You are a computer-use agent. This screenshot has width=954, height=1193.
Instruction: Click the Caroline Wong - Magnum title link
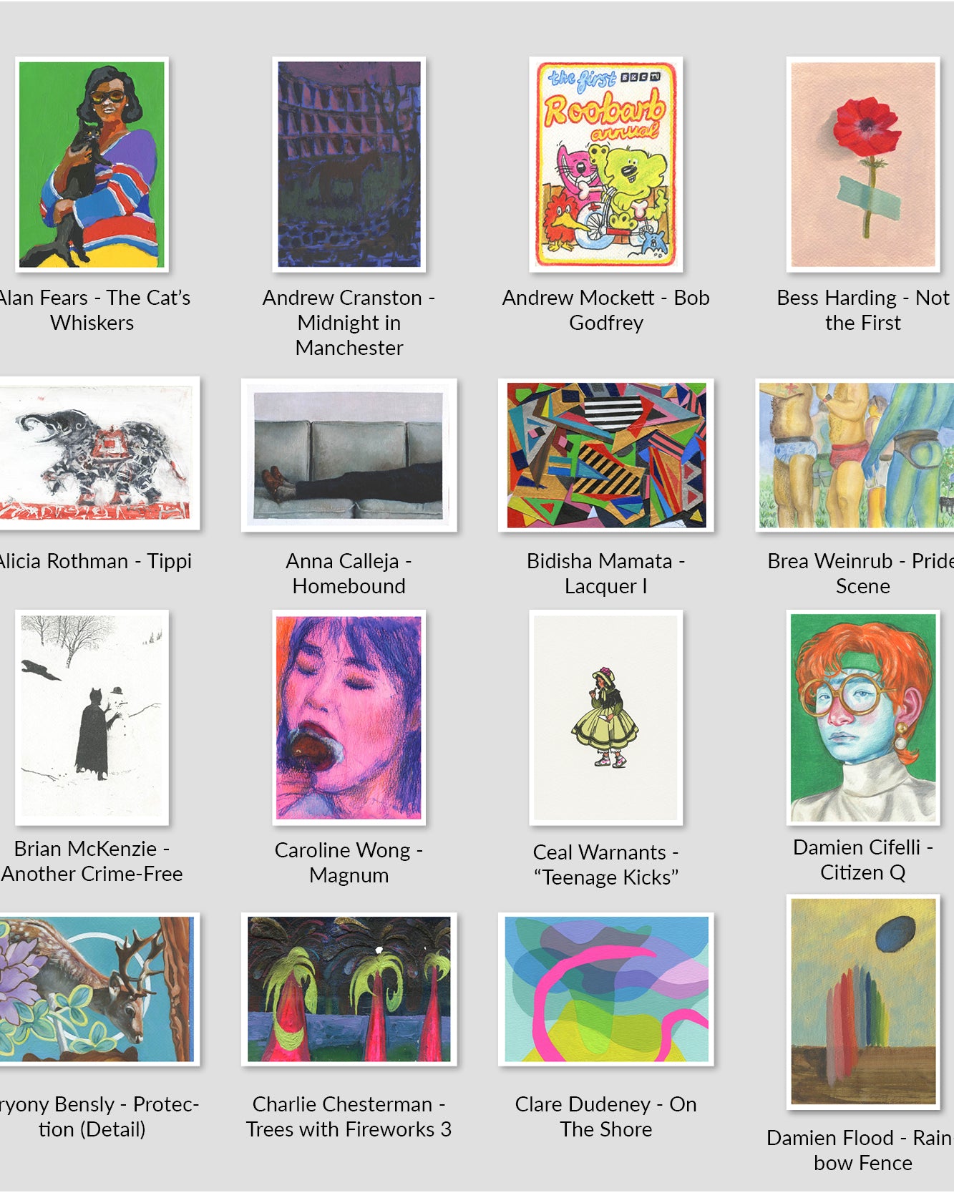coord(349,862)
